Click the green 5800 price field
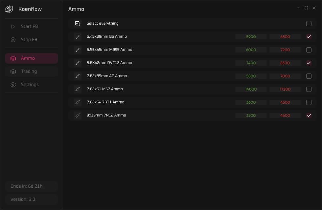 pyautogui.click(x=251, y=76)
